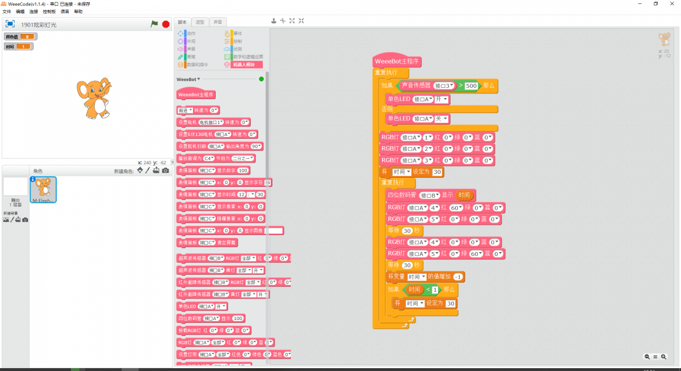Toggle the WeeeBot green connection indicator
Image resolution: width=681 pixels, height=371 pixels.
261,79
